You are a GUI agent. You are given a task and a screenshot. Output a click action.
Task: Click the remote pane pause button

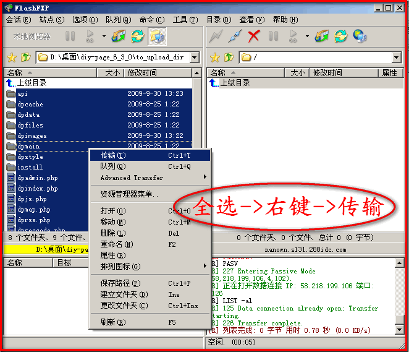273,36
